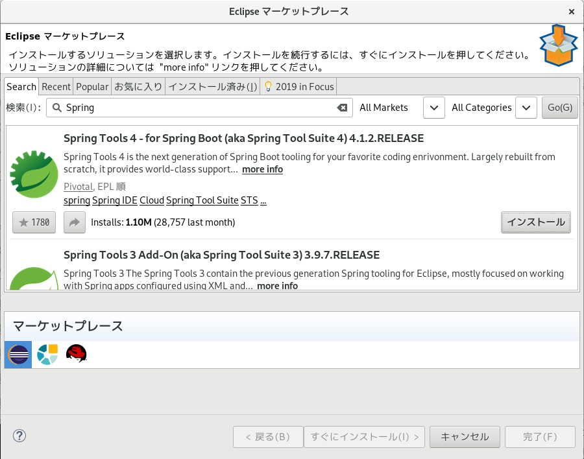Show the インストール済み installed tab
This screenshot has width=584, height=459.
pos(213,87)
